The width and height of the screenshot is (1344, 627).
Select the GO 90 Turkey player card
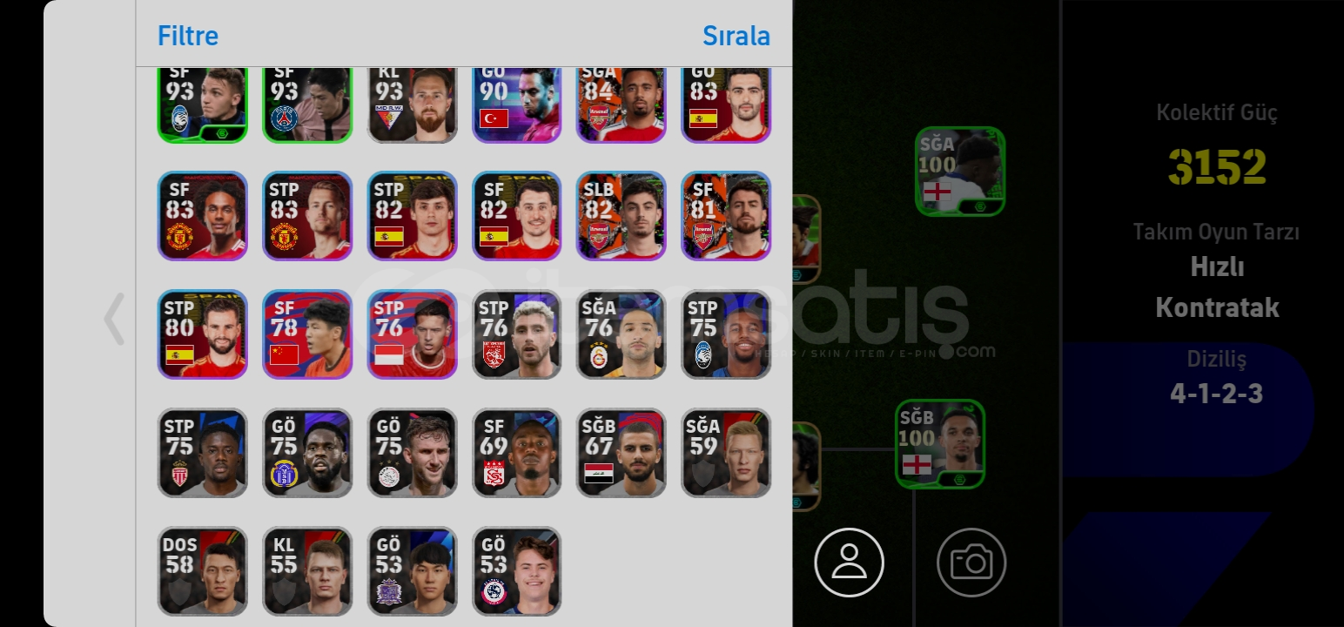coord(517,104)
